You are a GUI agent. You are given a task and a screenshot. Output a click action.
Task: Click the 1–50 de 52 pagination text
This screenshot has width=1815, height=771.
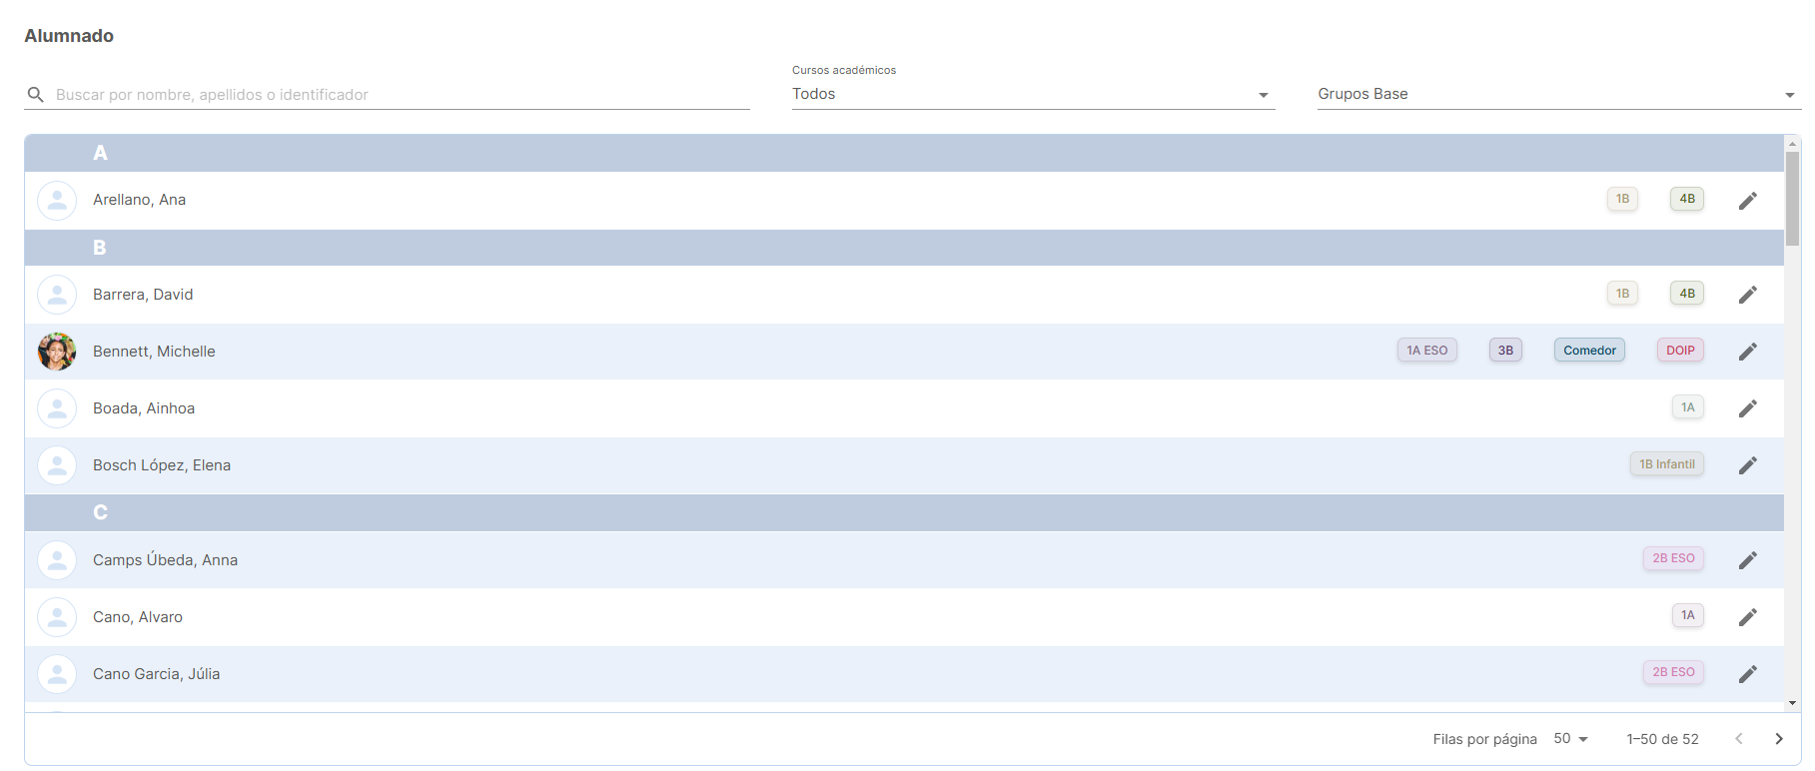pos(1662,739)
